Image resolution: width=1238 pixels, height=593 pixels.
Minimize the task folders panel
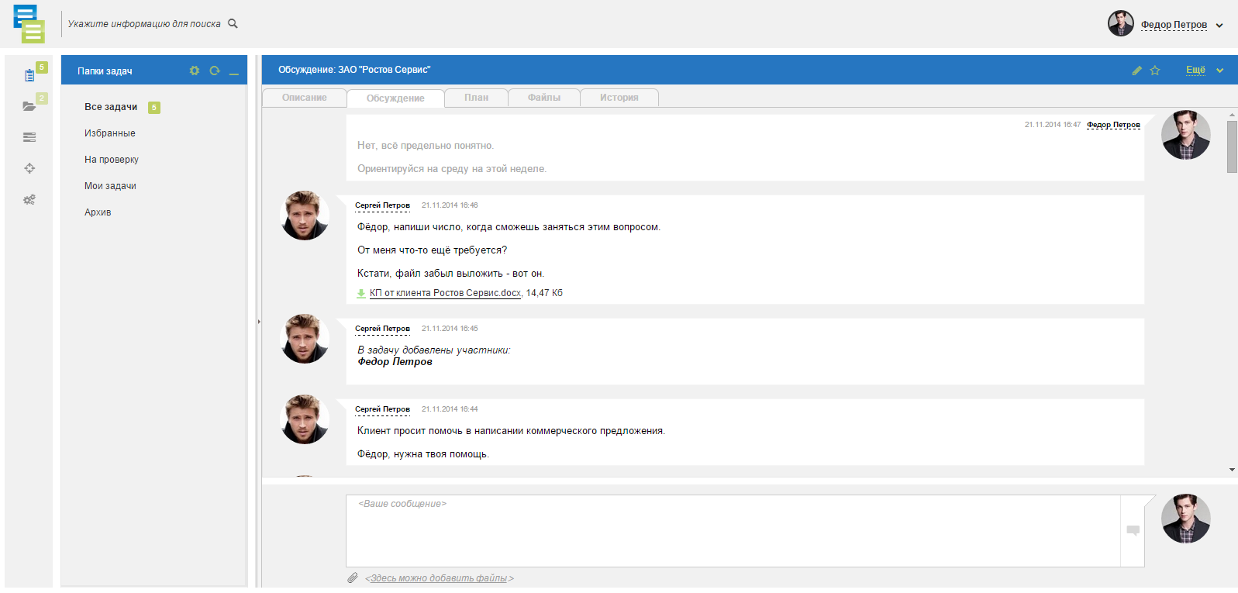pos(234,71)
